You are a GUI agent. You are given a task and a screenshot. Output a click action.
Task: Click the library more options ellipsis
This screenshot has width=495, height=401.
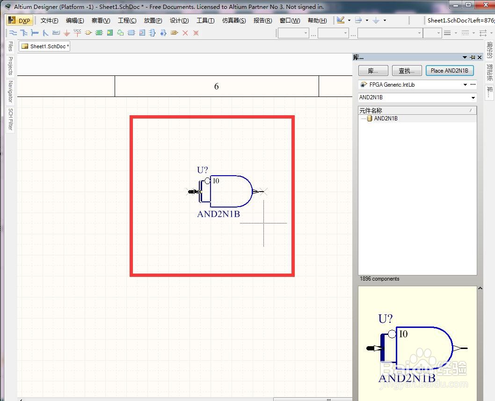point(473,84)
